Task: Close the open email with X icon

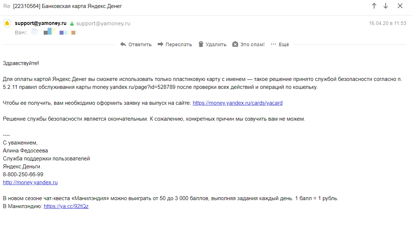Action: coord(400,6)
